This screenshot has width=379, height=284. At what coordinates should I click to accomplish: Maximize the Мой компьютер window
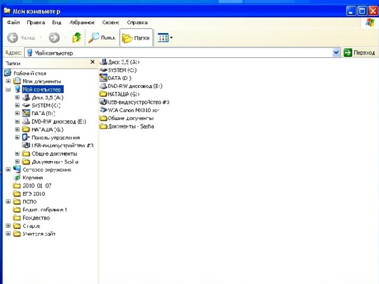(362, 11)
